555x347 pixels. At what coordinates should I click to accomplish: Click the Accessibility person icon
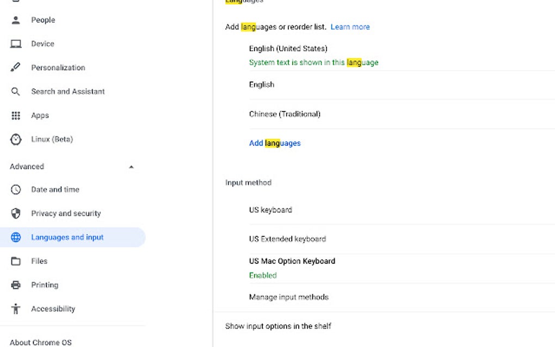tap(16, 308)
